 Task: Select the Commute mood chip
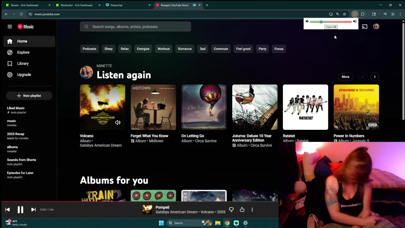pyautogui.click(x=221, y=49)
